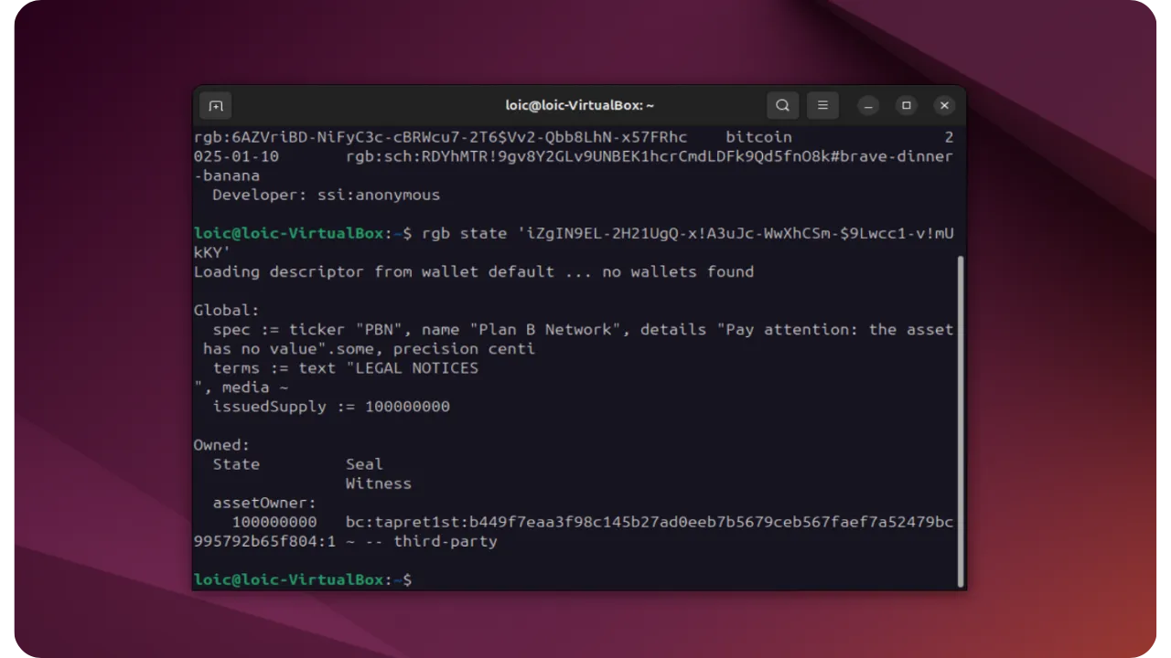Viewport: 1171px width, 658px height.
Task: Click the Owned section heading text
Action: click(x=220, y=444)
